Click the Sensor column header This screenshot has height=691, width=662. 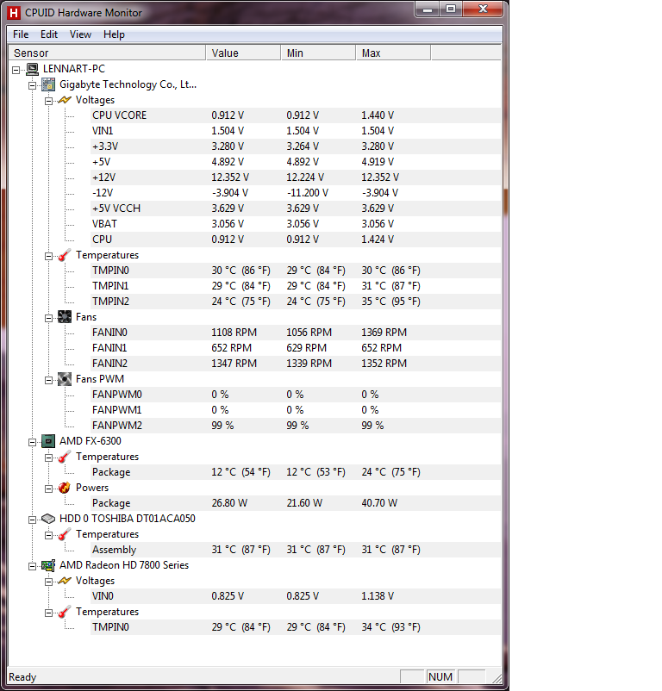pyautogui.click(x=107, y=53)
